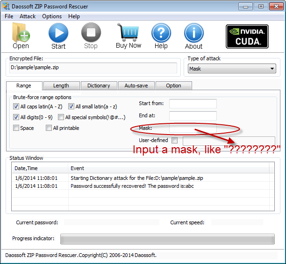Expand the Type of attack dropdown
This screenshot has width=286, height=264.
click(x=232, y=69)
